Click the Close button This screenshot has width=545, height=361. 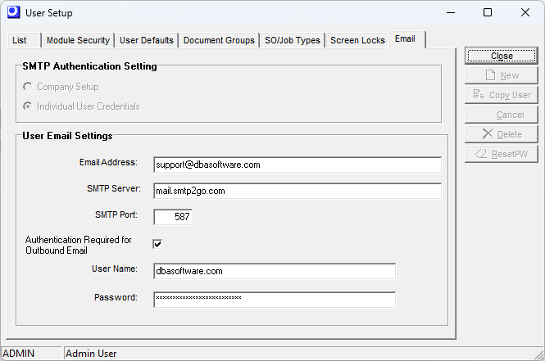coord(502,56)
